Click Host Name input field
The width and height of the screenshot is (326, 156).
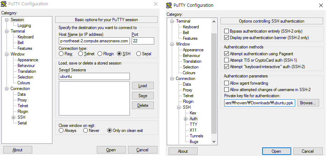94,41
